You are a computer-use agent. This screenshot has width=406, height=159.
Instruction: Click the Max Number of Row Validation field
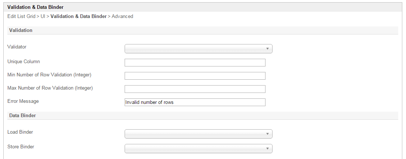(x=195, y=89)
